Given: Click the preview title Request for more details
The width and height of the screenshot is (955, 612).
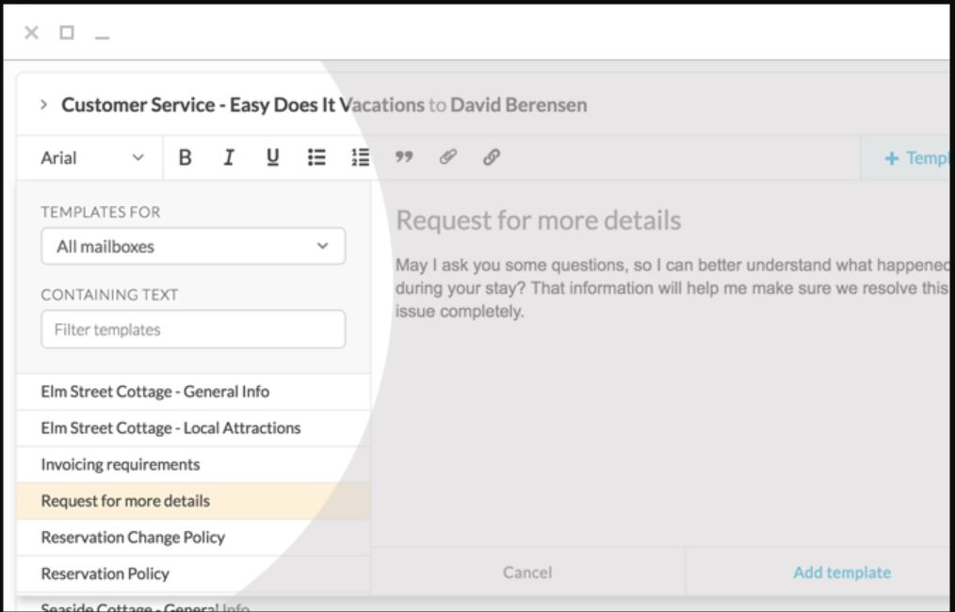Looking at the screenshot, I should 539,220.
